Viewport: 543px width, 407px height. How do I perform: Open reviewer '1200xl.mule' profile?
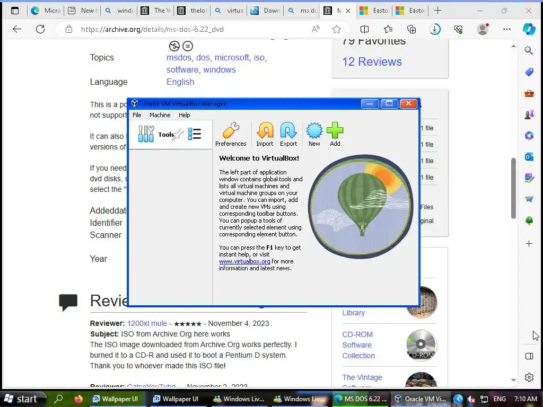pos(147,323)
